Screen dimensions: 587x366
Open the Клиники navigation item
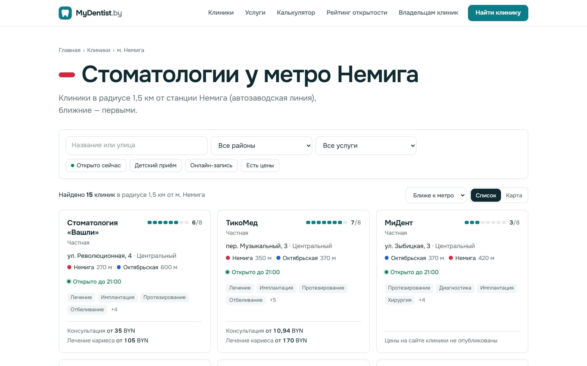coord(221,13)
